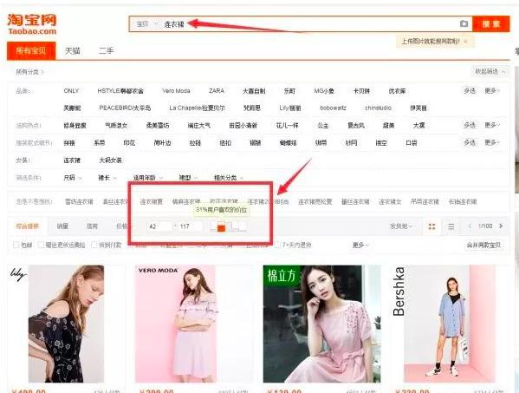Open the 棉立方 pink dress product
This screenshot has width=519, height=393.
(321, 324)
